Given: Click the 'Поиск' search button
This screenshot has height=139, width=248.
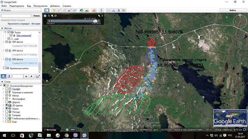Looking at the screenshot, I should (36, 16).
